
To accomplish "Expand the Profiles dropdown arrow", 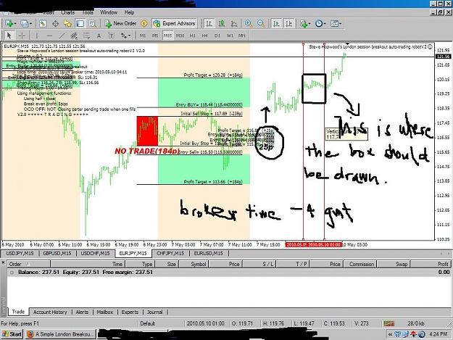I will click(x=30, y=24).
